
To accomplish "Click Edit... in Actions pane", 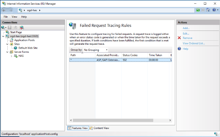I will 186,33.
